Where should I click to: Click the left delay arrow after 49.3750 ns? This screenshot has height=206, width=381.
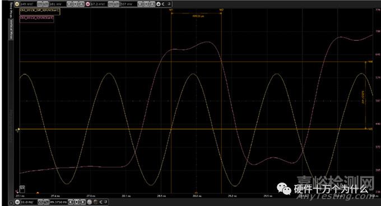tap(71, 202)
